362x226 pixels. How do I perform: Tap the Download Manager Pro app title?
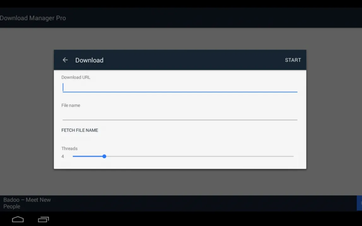pos(33,18)
